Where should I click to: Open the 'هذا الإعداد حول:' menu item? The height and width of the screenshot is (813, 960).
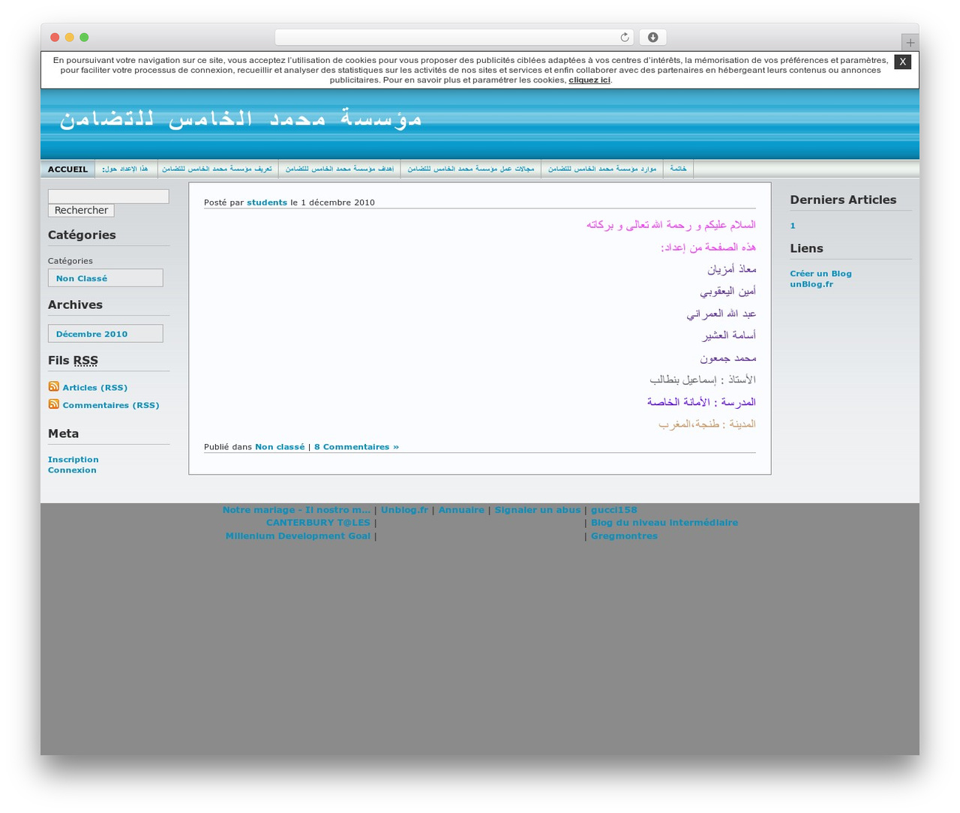pyautogui.click(x=125, y=169)
